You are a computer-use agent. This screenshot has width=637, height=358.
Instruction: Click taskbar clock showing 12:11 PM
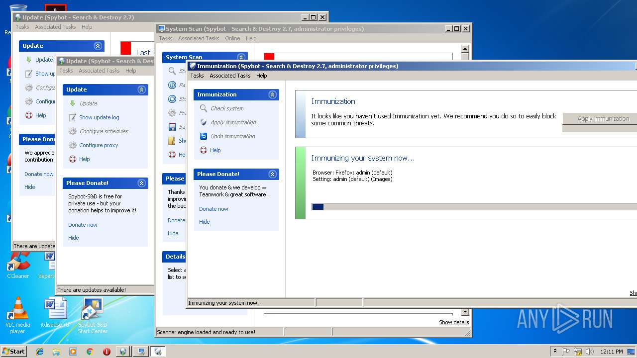tap(612, 352)
